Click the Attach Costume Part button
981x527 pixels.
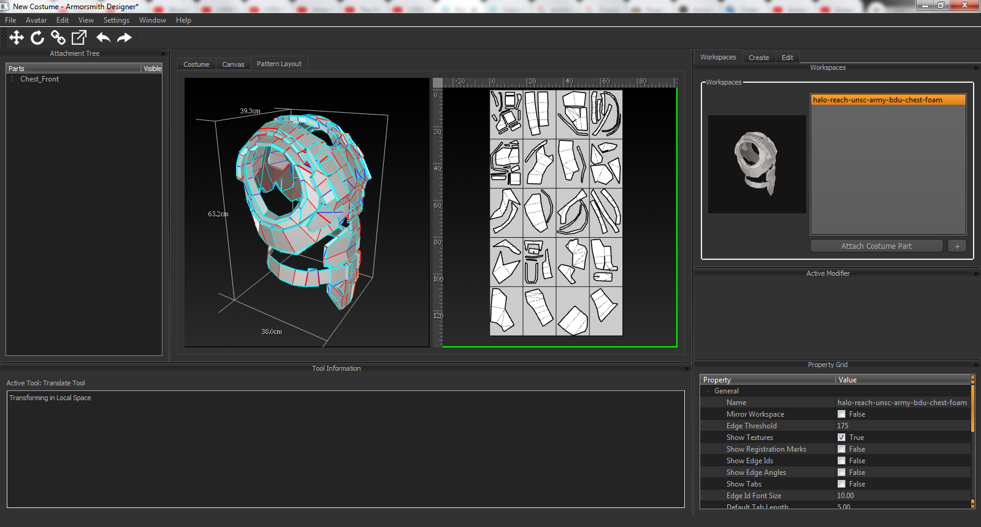click(x=876, y=246)
